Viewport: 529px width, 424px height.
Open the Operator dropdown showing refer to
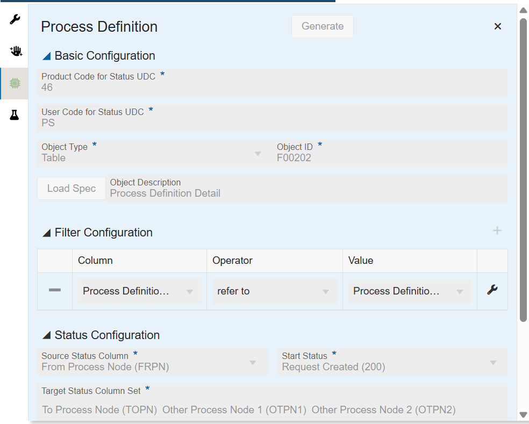pos(326,291)
